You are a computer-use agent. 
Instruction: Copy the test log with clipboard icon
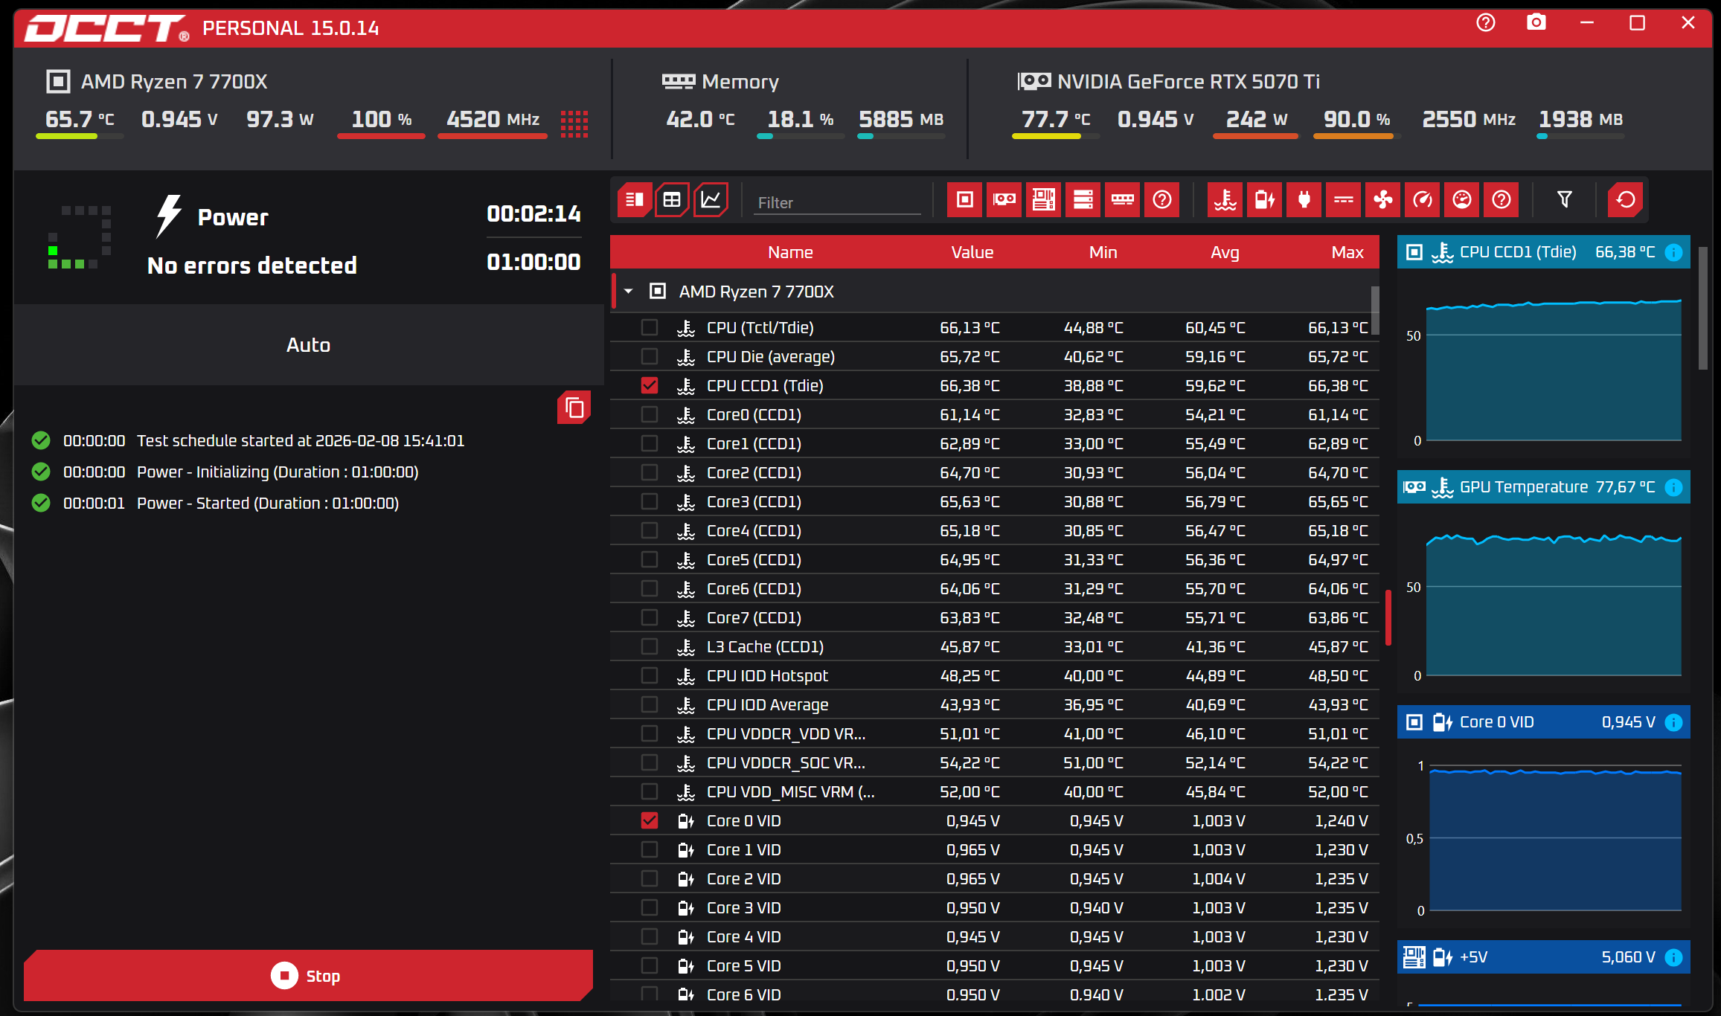pos(574,408)
